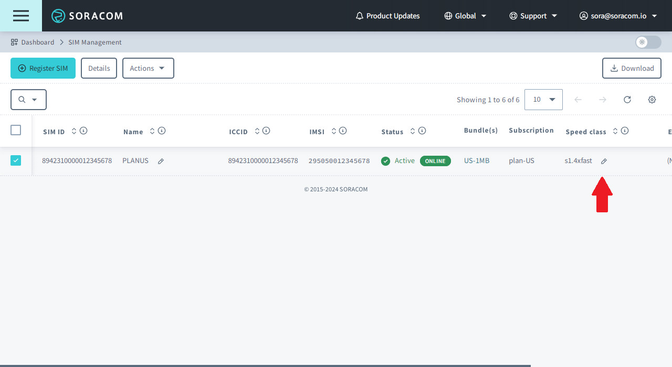This screenshot has width=672, height=367.
Task: Open the Support menu
Action: click(533, 16)
